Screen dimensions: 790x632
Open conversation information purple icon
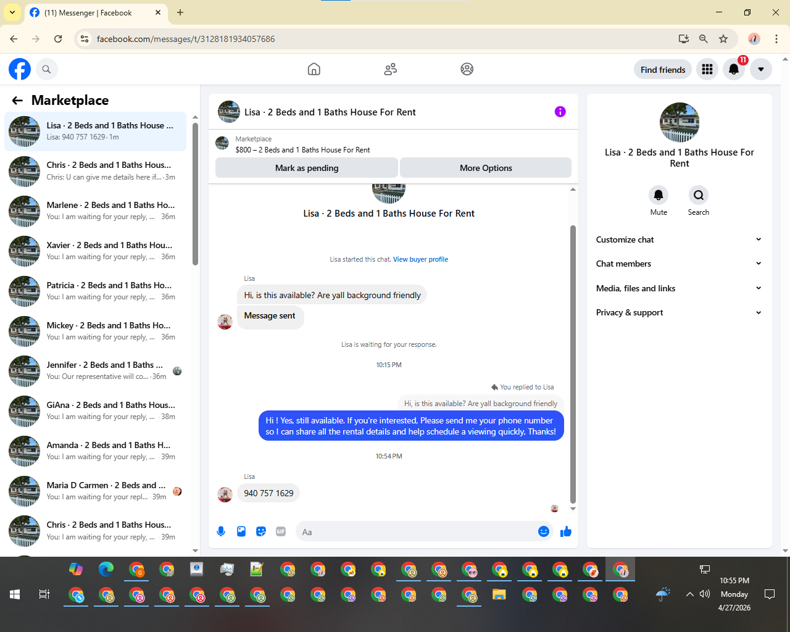coord(560,112)
